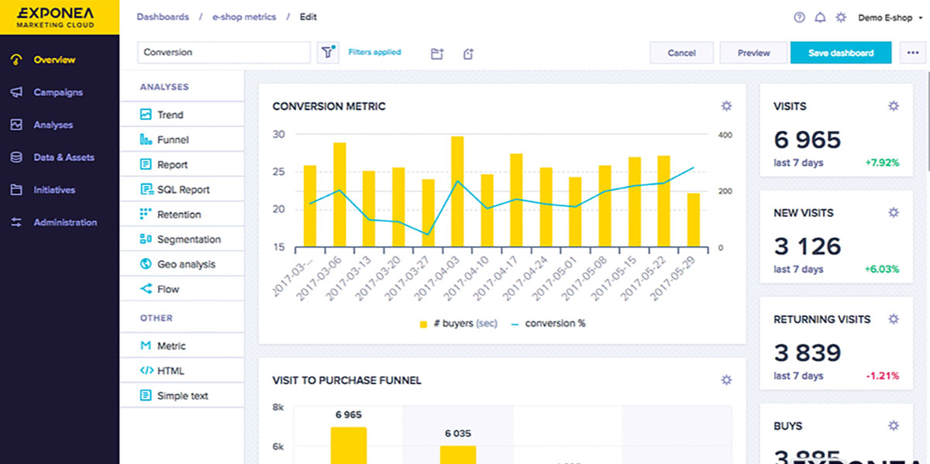Open Data & Assets in sidebar
The image size is (930, 464).
pos(64,157)
